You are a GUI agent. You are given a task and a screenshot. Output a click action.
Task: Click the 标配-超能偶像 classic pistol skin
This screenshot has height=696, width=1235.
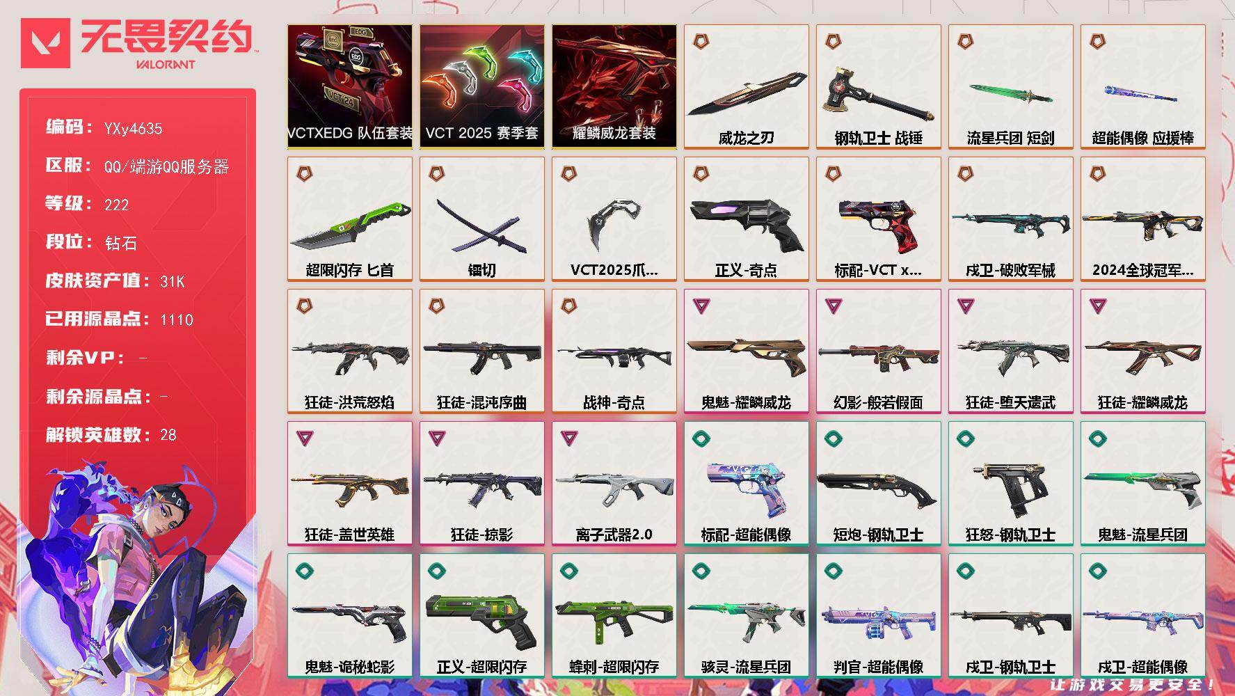(x=746, y=484)
